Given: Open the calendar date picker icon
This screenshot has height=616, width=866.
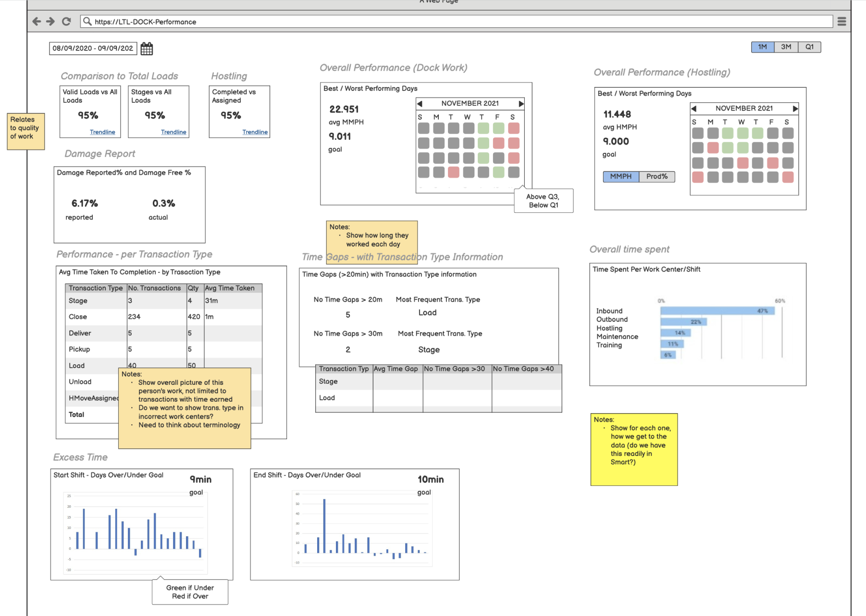Looking at the screenshot, I should click(x=147, y=49).
